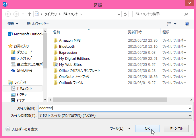Expand the arrow after ライブラリ breadcrumb
Viewport: 196px width, 138px height.
pos(60,14)
